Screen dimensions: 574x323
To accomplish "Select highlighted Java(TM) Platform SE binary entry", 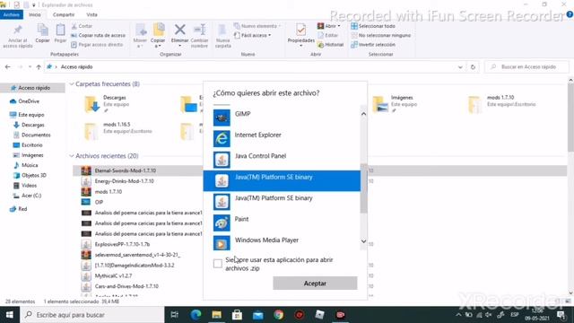I will coord(282,180).
